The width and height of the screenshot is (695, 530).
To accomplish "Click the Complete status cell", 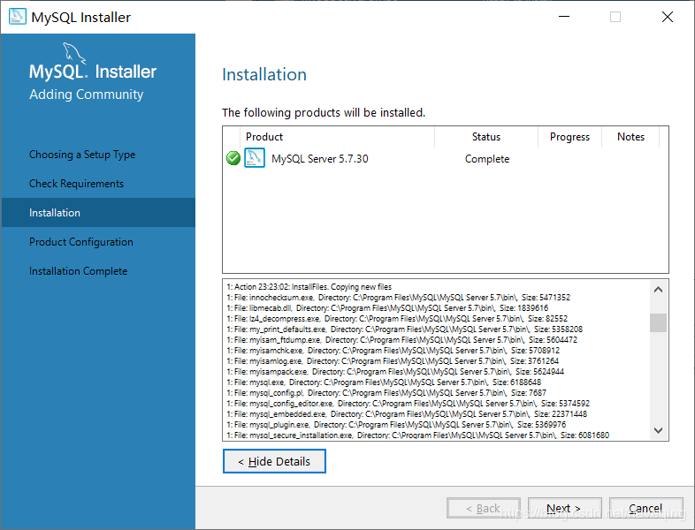I will point(487,159).
